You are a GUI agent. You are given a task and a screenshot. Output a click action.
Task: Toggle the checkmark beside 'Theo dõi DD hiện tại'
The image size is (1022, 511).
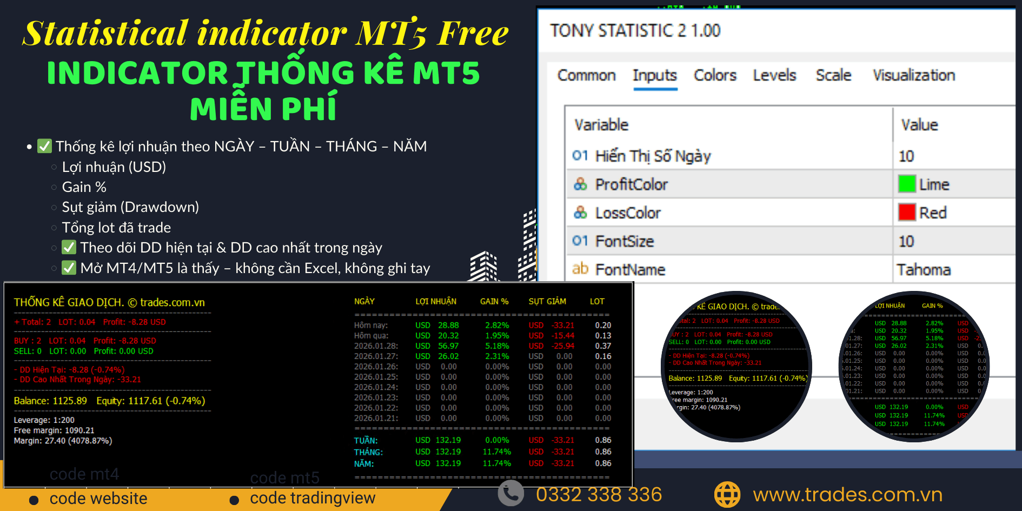[x=69, y=247]
